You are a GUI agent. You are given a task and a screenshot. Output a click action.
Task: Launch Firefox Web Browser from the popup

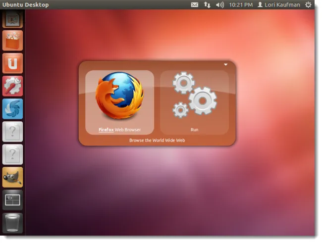[x=119, y=101]
